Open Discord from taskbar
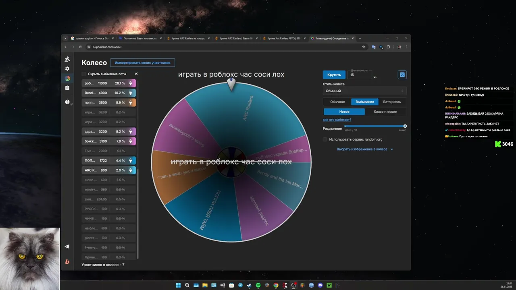Image resolution: width=516 pixels, height=290 pixels. click(x=320, y=285)
